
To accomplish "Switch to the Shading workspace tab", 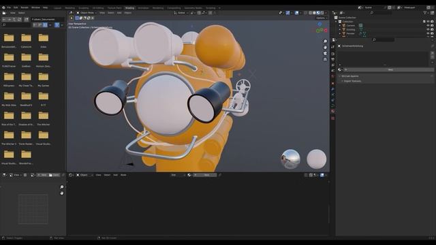I will [129, 8].
